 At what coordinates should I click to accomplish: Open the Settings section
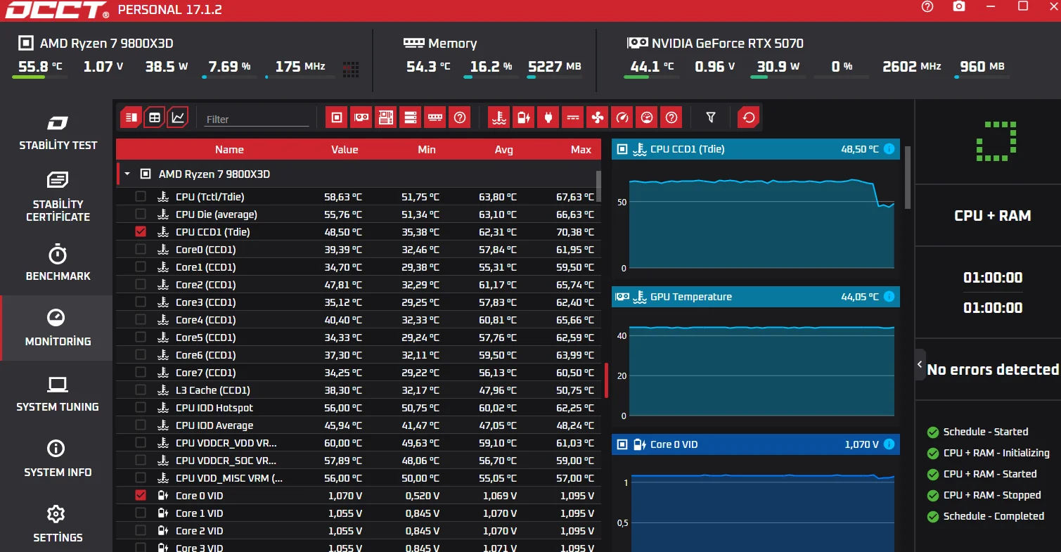(x=58, y=524)
